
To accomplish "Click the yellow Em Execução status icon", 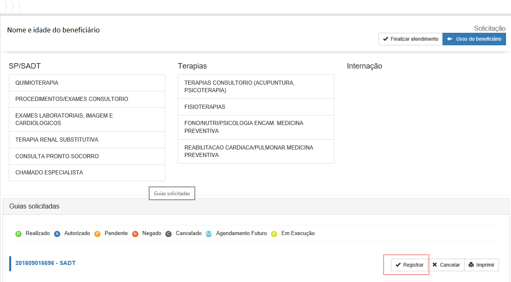I will pyautogui.click(x=274, y=233).
